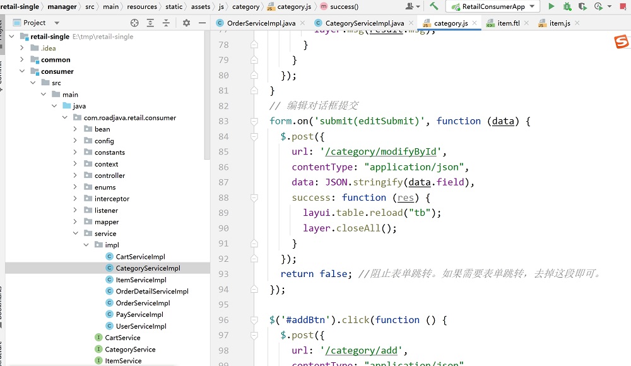
Task: Click Collapse All in the Project panel
Action: pos(166,23)
